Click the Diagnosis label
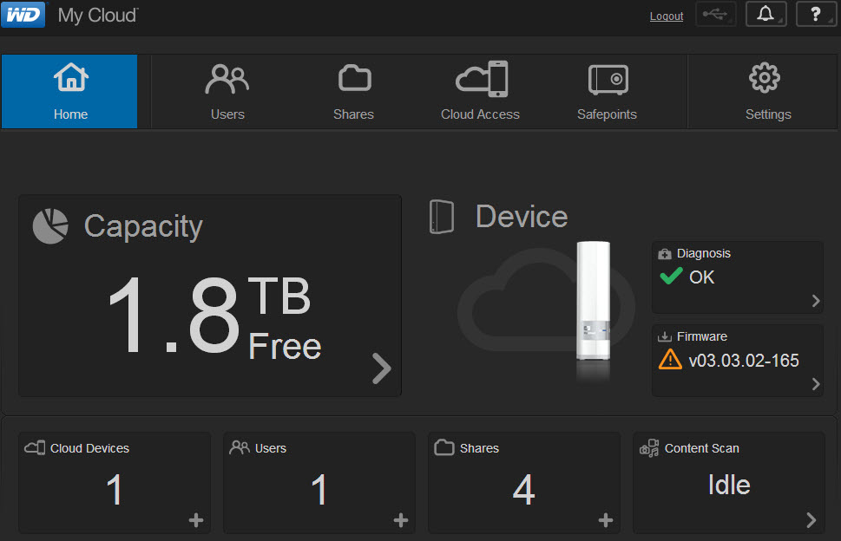This screenshot has width=841, height=541. click(703, 253)
